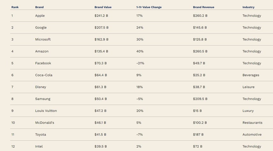Click the 1-Yr Value Change header
This screenshot has height=151, width=273.
click(x=149, y=7)
